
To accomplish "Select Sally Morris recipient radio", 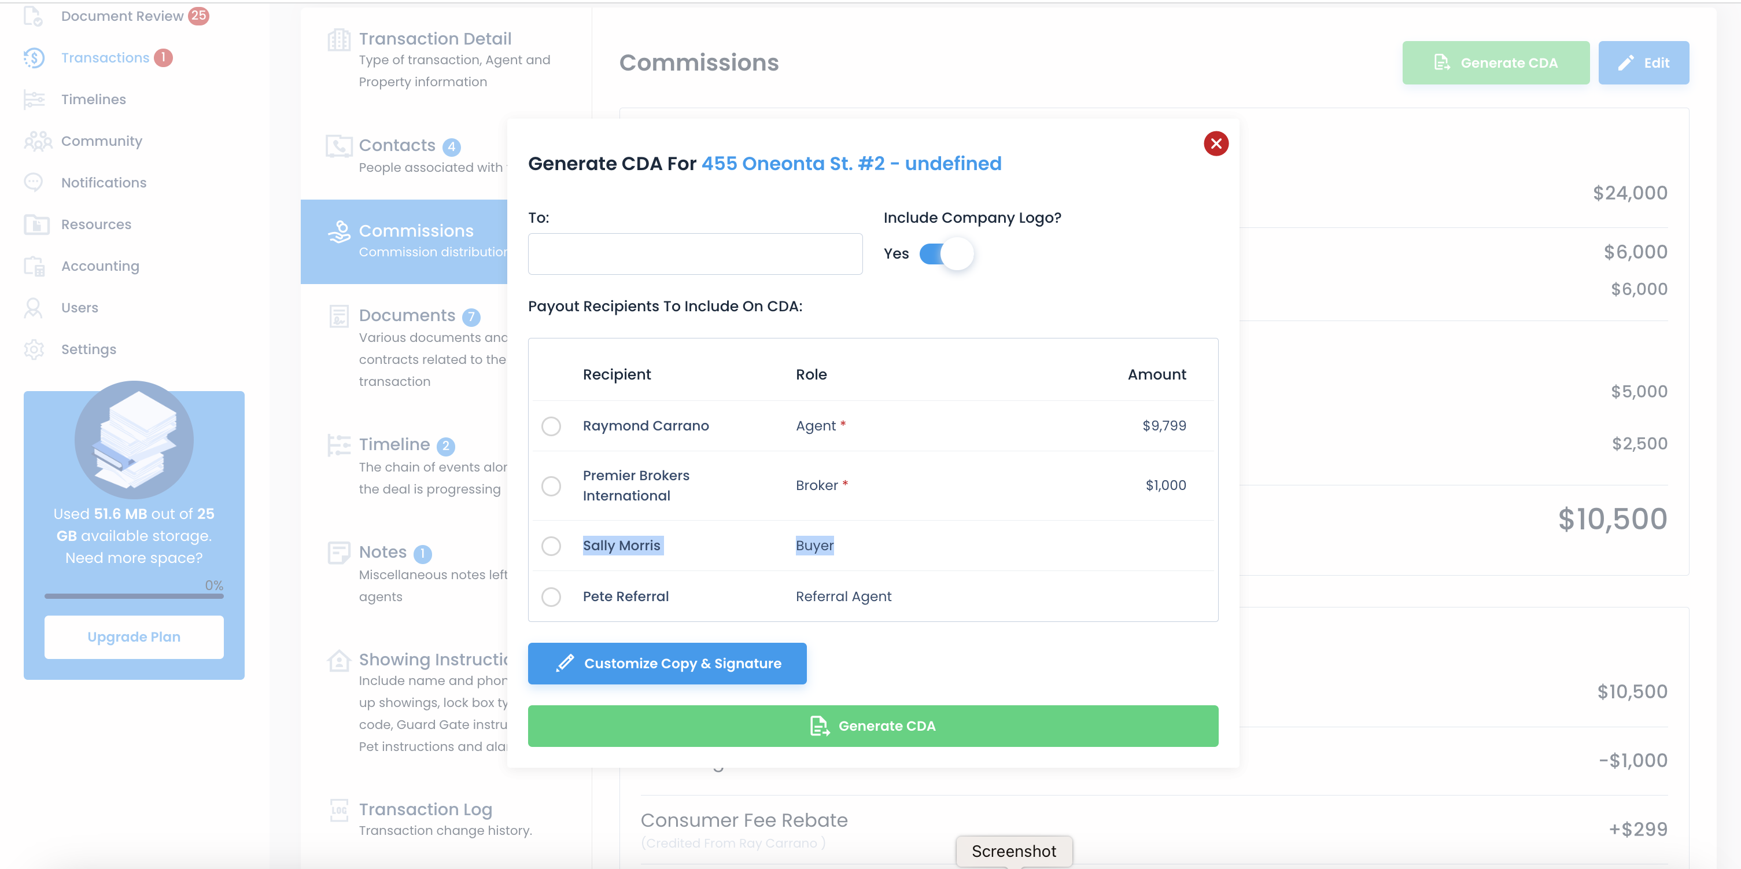I will pyautogui.click(x=551, y=546).
